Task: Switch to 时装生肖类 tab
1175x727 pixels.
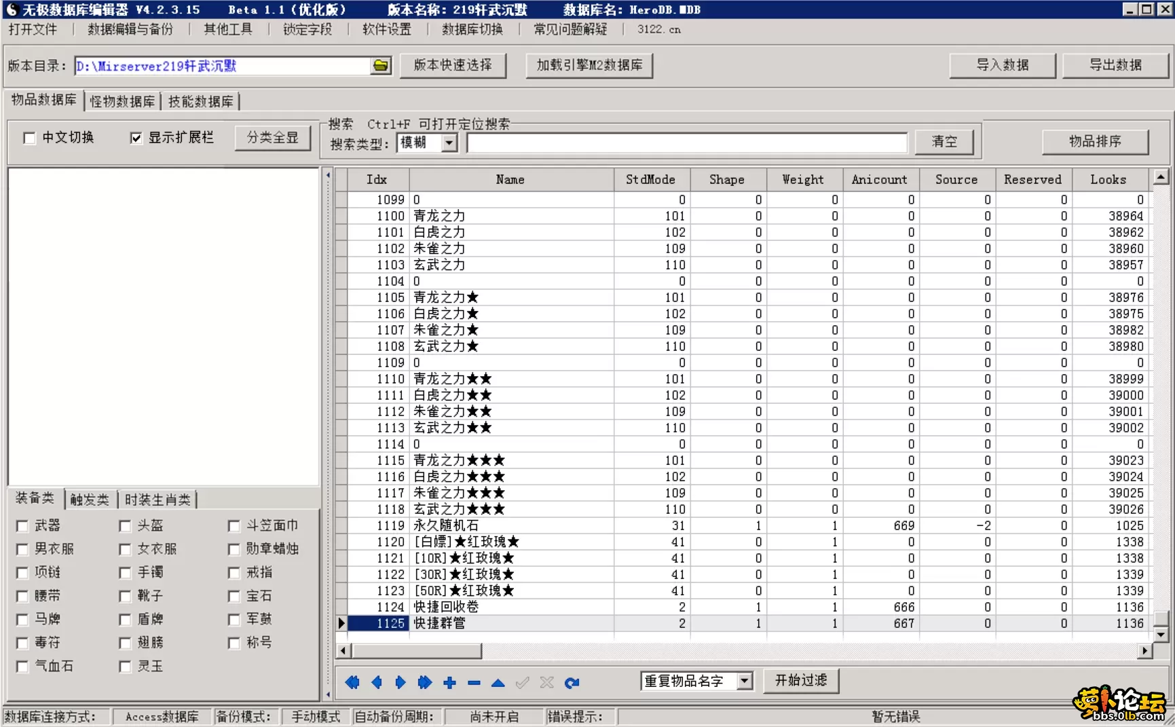Action: pyautogui.click(x=157, y=500)
